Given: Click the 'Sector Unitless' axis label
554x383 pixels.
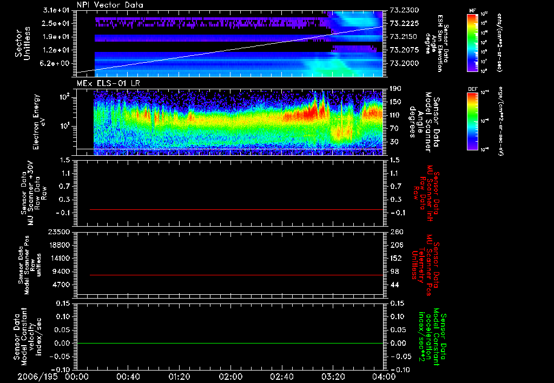Looking at the screenshot, I should click(23, 43).
